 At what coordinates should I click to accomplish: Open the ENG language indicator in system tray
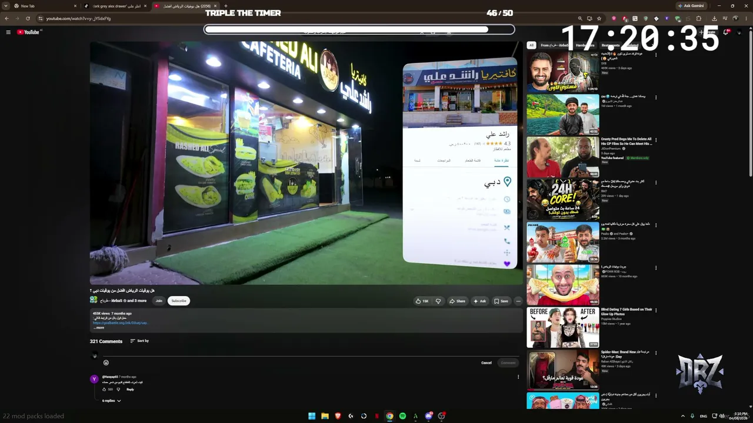pyautogui.click(x=704, y=416)
